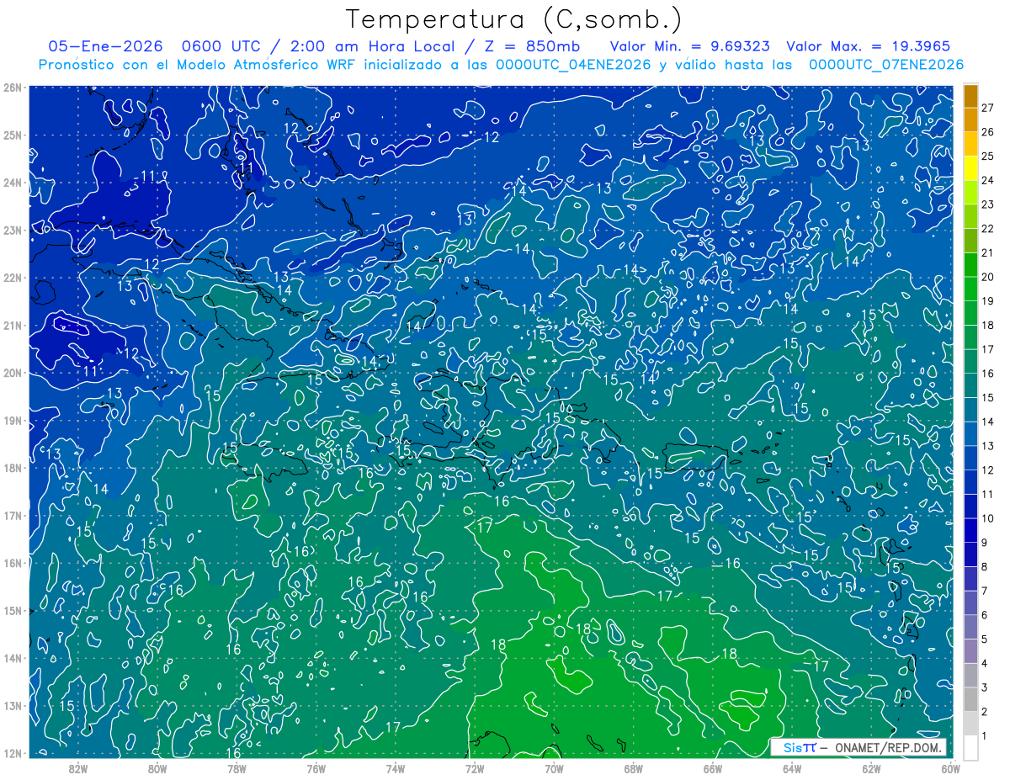Click the "21N" latitude axis label
1010x780 pixels.
pyautogui.click(x=13, y=325)
